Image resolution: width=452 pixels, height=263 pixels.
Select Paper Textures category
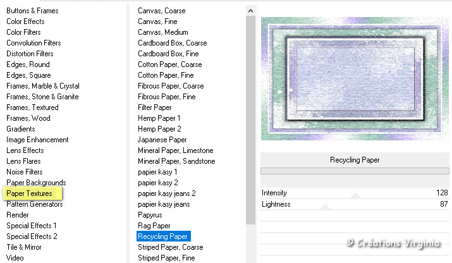coord(30,193)
